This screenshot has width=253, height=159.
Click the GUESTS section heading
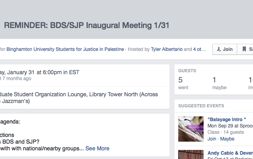coord(187,71)
